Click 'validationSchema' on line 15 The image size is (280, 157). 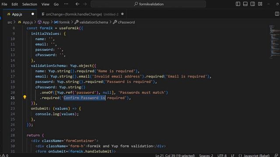48,66
